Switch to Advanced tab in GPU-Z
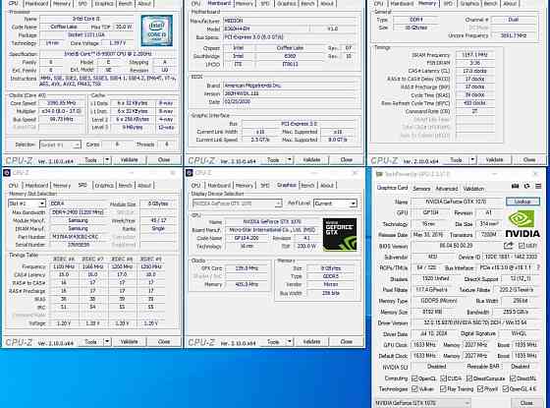The image size is (550, 408). click(x=447, y=189)
